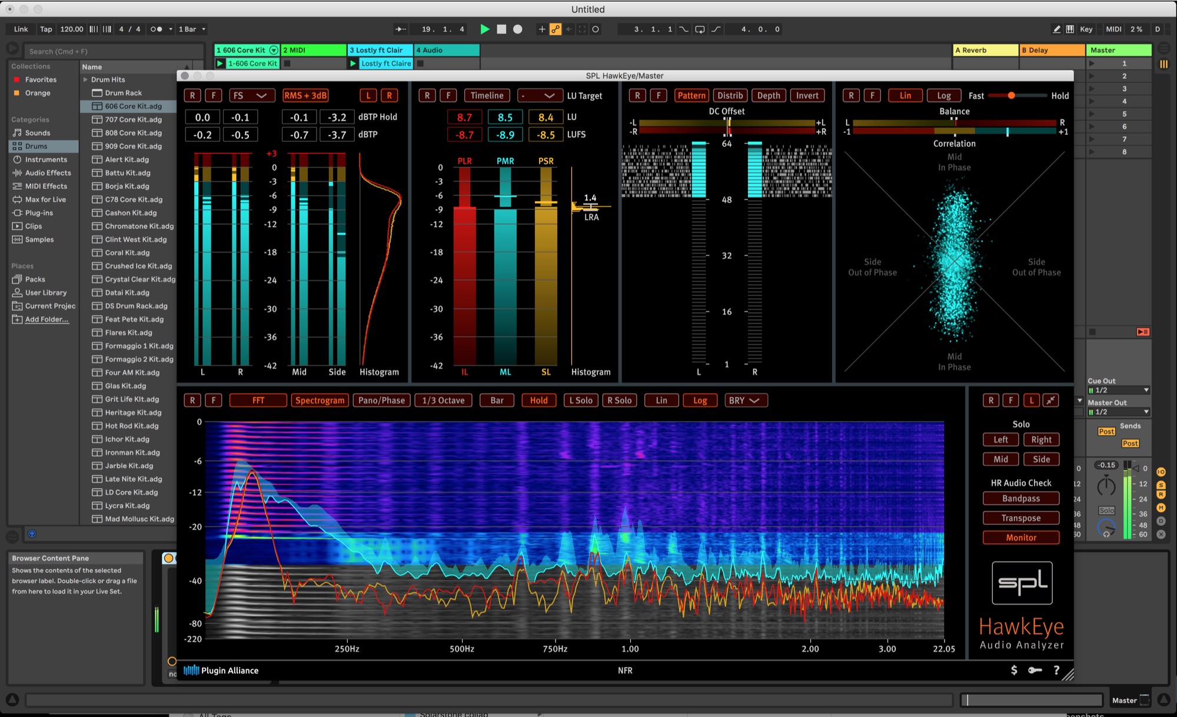1177x717 pixels.
Task: Click the Master track volume fader
Action: (1136, 468)
